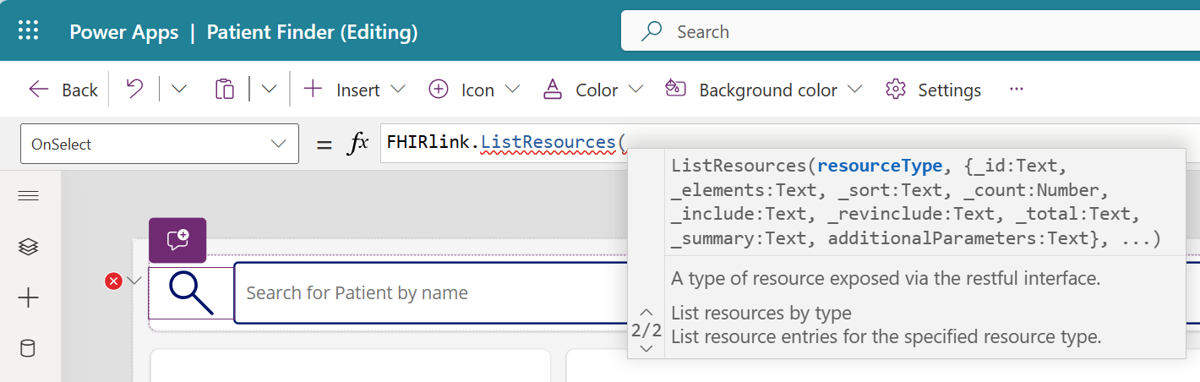Click the Insert dropdown chevron
The height and width of the screenshot is (382, 1200).
pos(397,90)
